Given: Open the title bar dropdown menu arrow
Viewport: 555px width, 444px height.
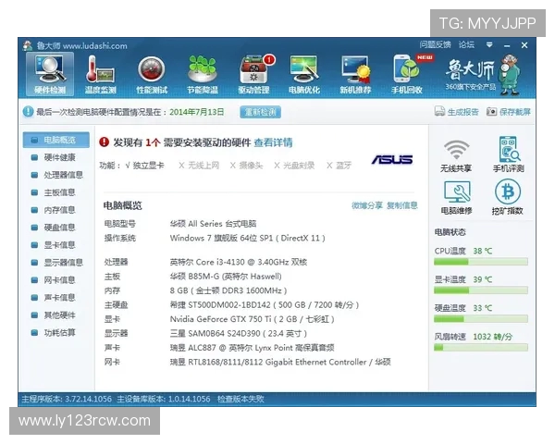Looking at the screenshot, I should (x=489, y=45).
